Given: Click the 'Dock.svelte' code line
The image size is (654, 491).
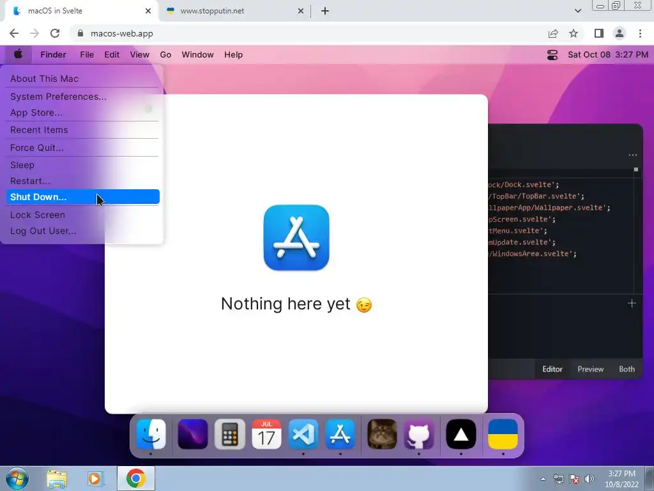Looking at the screenshot, I should 524,185.
